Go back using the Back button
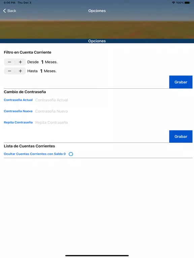 [9, 11]
